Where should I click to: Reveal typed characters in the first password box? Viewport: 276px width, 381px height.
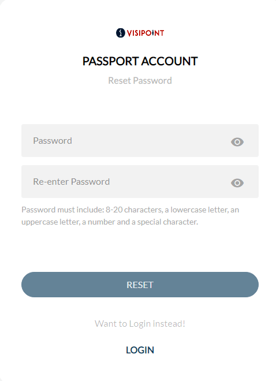[x=237, y=142]
